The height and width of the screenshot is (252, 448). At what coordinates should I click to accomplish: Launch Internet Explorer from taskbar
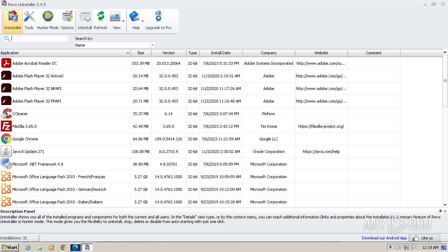pyautogui.click(x=28, y=247)
